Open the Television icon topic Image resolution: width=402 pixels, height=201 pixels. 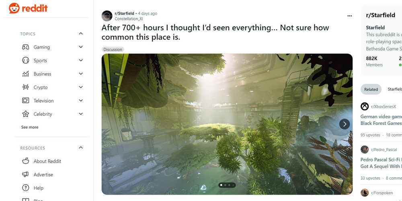25,100
